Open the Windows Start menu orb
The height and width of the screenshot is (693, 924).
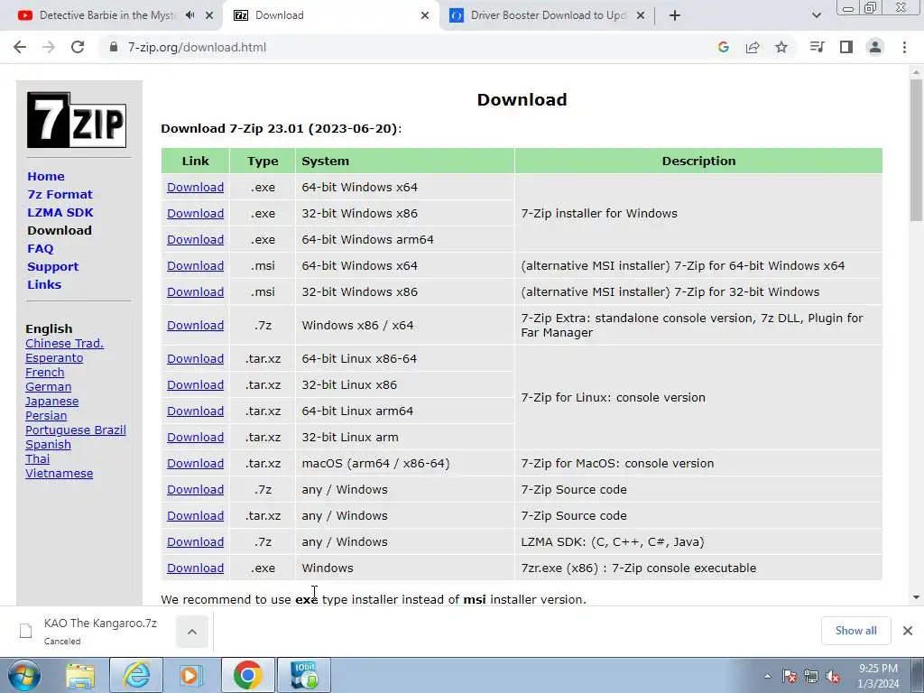(x=24, y=675)
